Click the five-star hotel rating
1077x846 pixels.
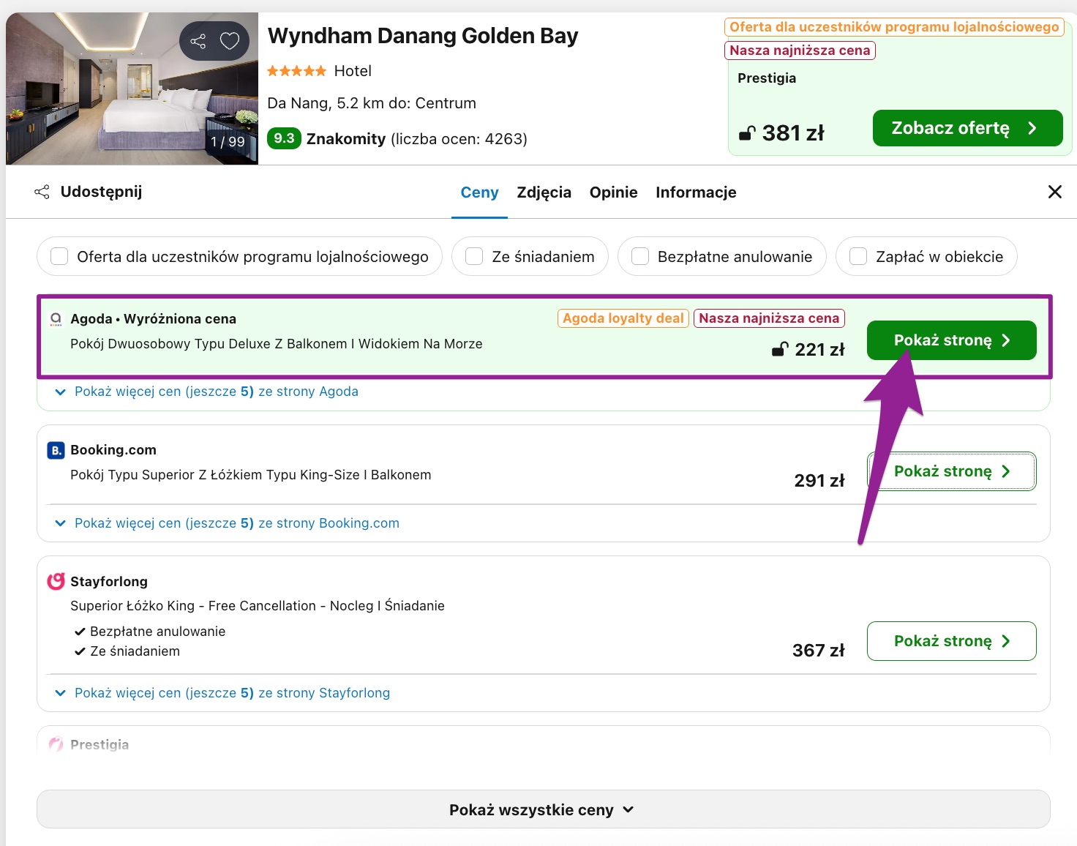pos(296,71)
